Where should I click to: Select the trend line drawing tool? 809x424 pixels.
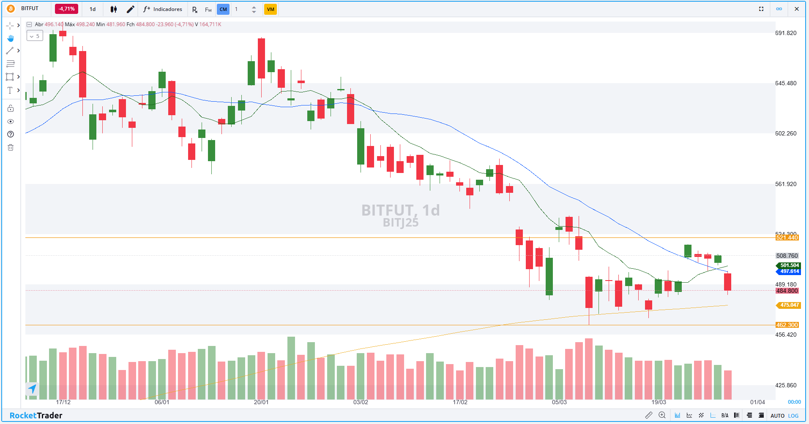click(10, 51)
